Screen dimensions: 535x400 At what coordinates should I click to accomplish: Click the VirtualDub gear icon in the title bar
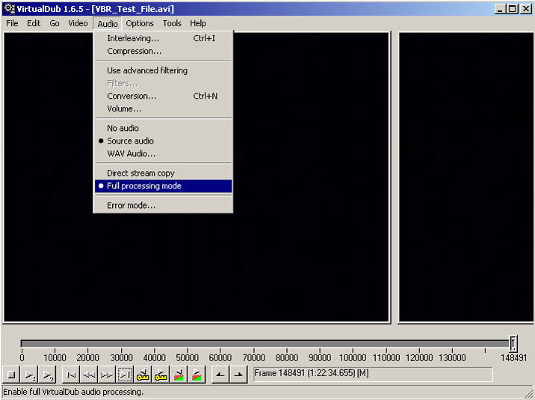click(9, 8)
